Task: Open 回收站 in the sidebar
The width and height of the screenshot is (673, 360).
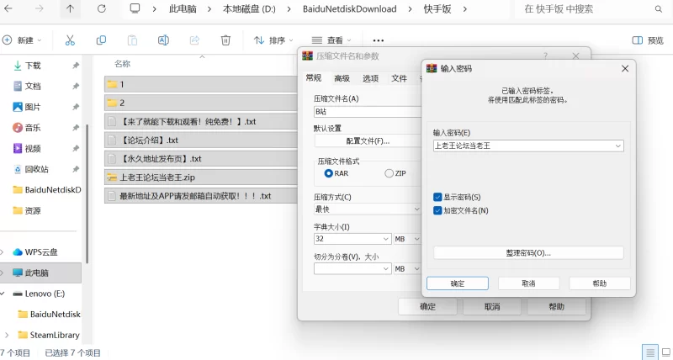Action: click(x=36, y=169)
